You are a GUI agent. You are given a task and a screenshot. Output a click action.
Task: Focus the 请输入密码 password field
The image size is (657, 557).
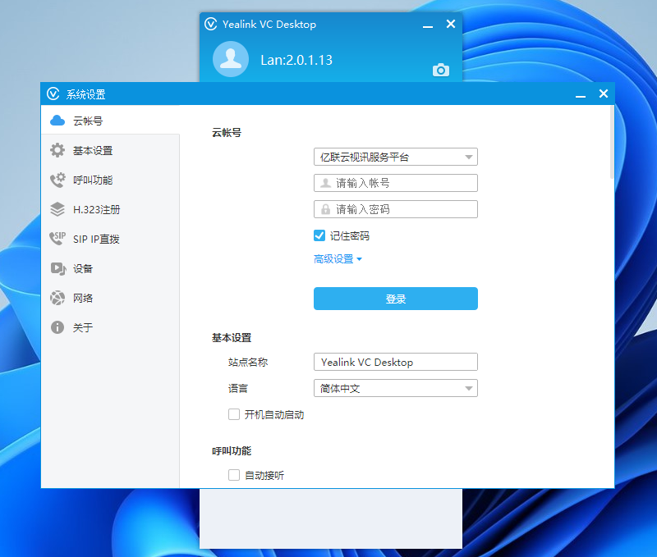point(396,209)
